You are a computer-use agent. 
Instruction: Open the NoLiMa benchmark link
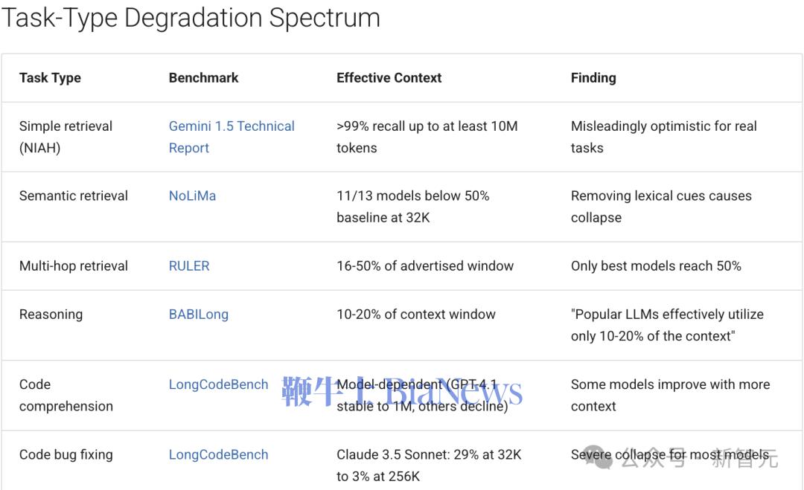(x=192, y=196)
